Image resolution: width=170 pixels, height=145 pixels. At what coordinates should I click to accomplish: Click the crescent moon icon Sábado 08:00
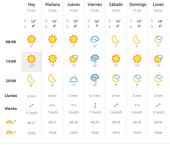[x=116, y=39]
